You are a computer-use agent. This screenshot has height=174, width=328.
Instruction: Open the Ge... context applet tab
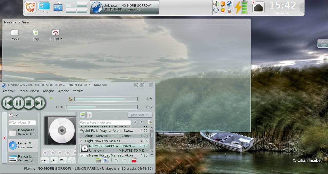[x=45, y=160]
